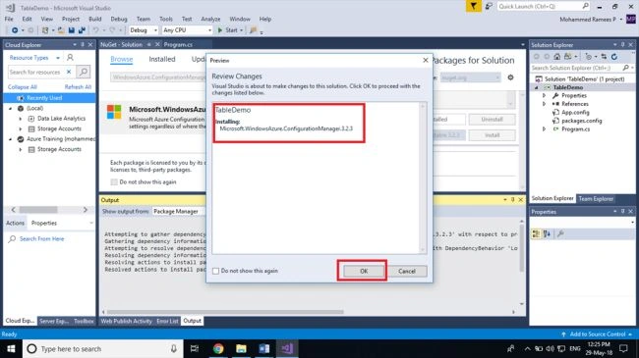This screenshot has height=358, width=639.
Task: Open the Program.cs document tab
Action: pos(178,45)
